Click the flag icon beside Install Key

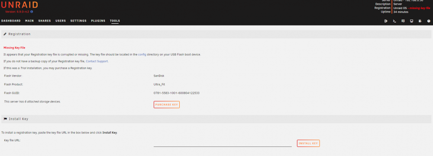tap(5, 119)
